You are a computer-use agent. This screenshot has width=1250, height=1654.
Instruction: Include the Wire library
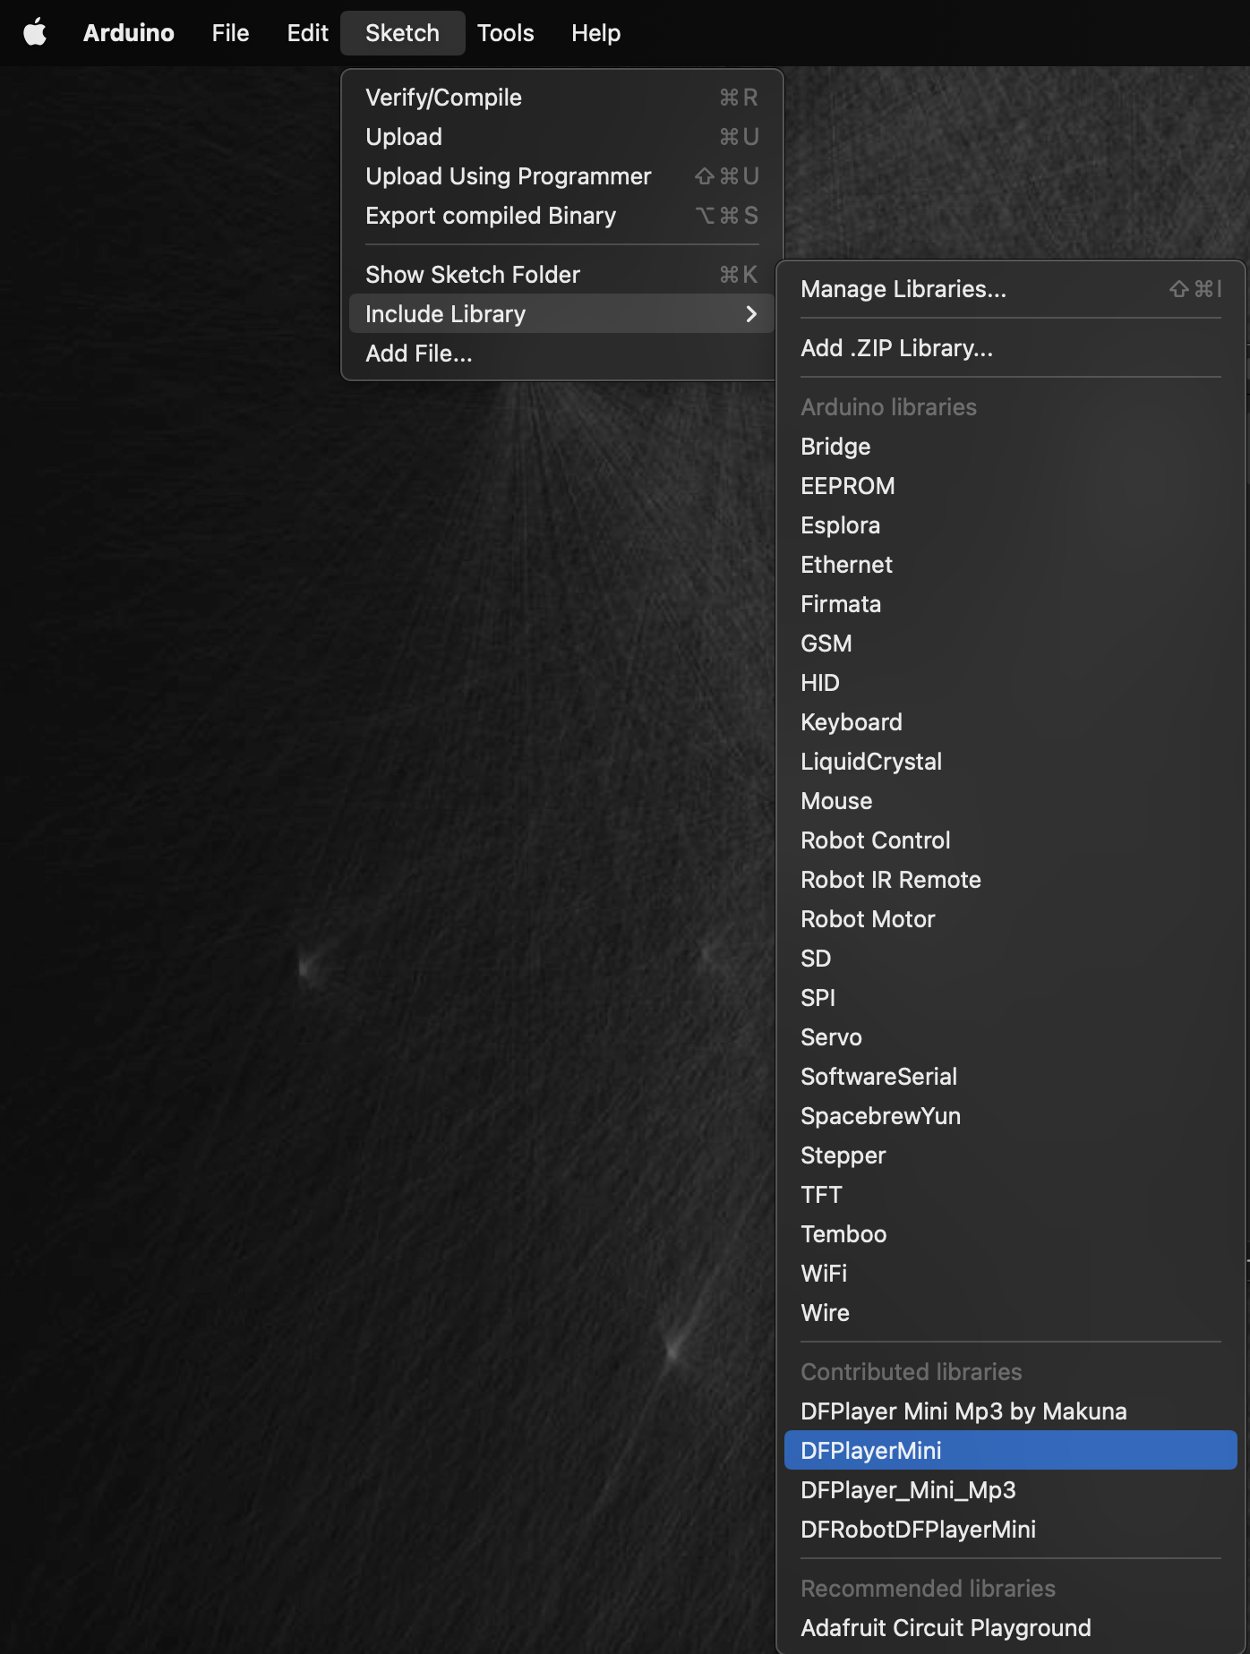point(1010,1313)
